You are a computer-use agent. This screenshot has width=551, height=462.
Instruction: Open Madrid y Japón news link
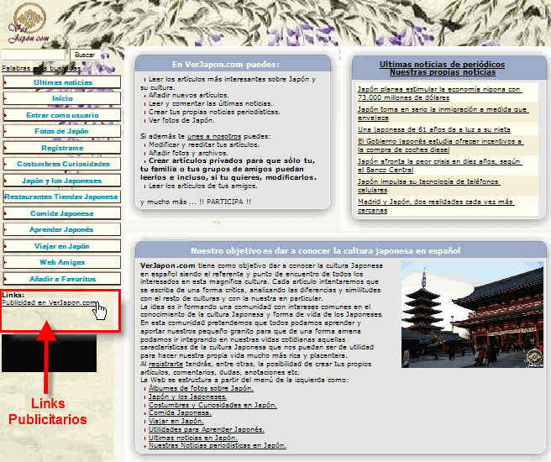click(436, 206)
